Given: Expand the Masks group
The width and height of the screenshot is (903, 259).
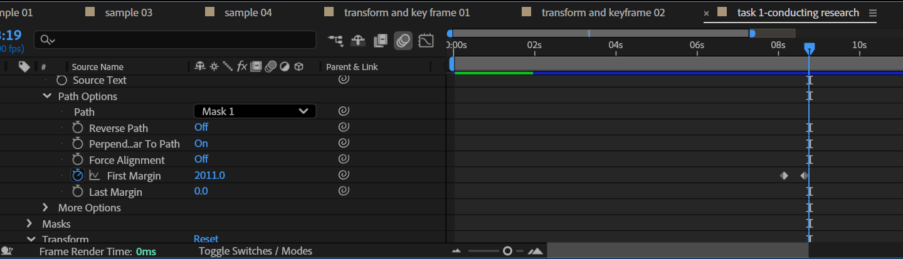Looking at the screenshot, I should click(x=29, y=223).
